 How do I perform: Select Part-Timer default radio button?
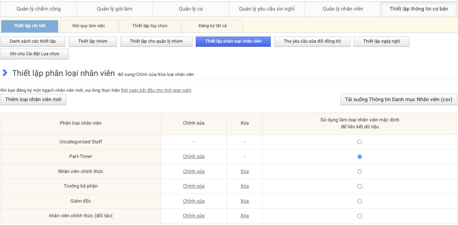(x=359, y=157)
